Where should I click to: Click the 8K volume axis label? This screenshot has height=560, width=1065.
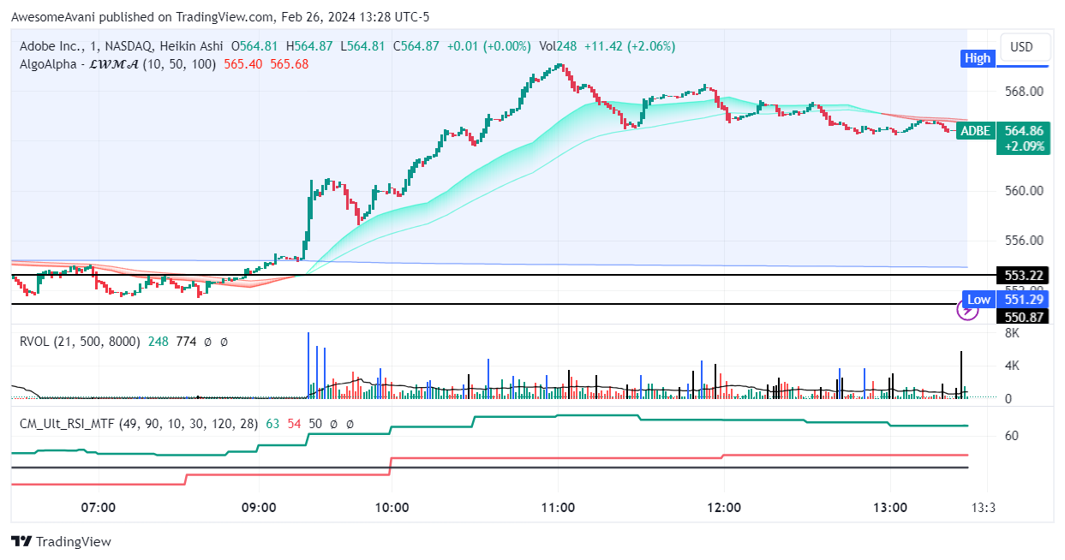(x=1012, y=334)
